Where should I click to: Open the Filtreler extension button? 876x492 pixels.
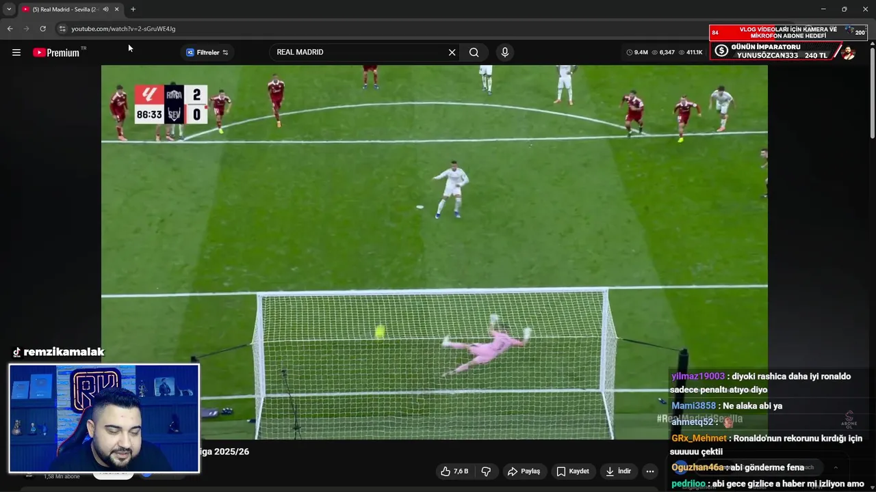[207, 53]
